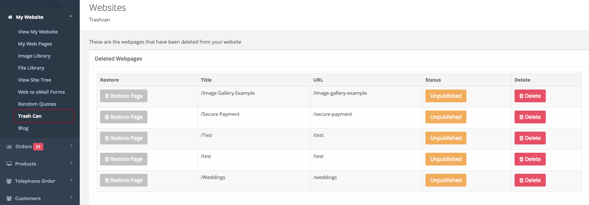Viewport: 589px width, 205px height.
Task: Select Web to eMail Forms
Action: 41,92
